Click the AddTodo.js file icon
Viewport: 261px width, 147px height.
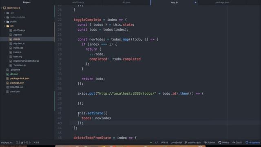pyautogui.click(x=11, y=30)
